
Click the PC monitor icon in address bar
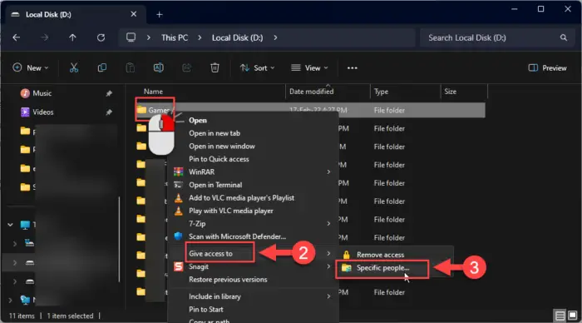[x=131, y=37]
